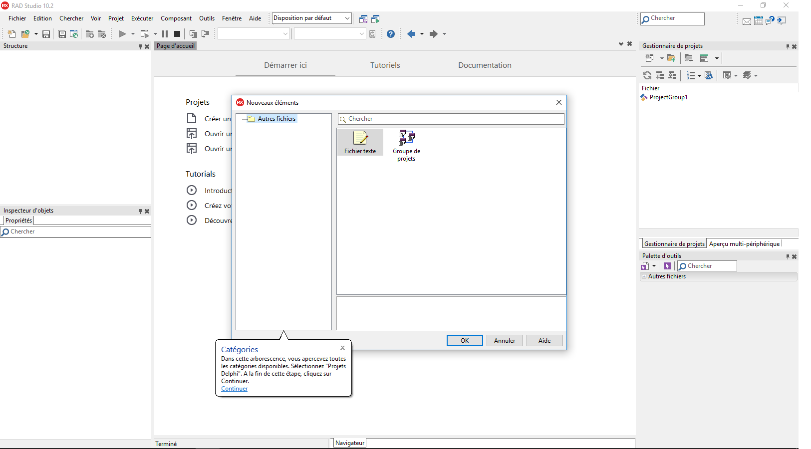
Task: Click the Add new project folder icon
Action: coord(671,58)
